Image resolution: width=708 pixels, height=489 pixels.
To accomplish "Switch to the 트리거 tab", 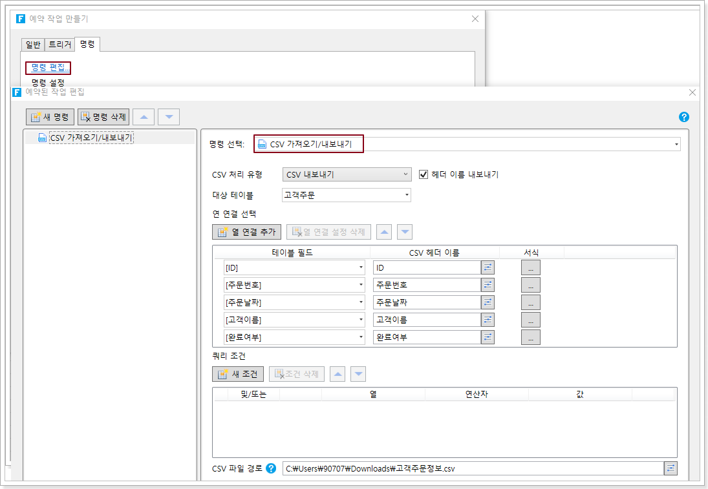I will [59, 45].
